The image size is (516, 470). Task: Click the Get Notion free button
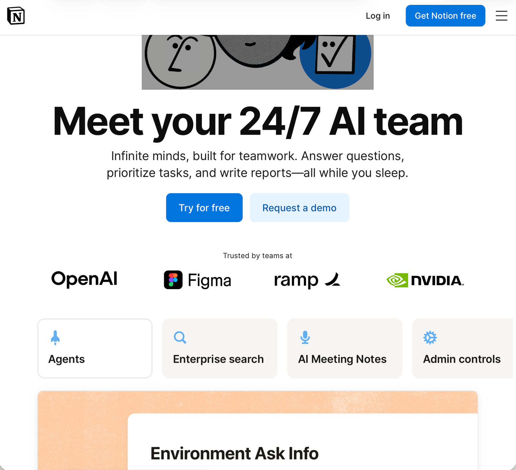[x=445, y=16]
